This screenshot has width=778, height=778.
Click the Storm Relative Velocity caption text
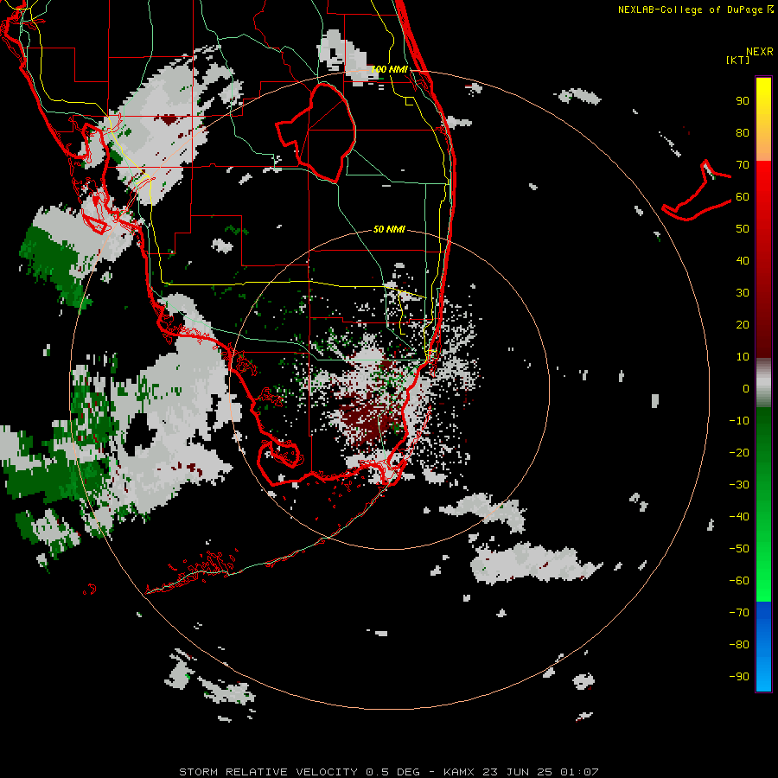pyautogui.click(x=388, y=772)
